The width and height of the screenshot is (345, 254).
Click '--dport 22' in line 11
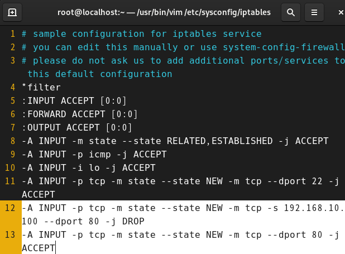(295, 181)
